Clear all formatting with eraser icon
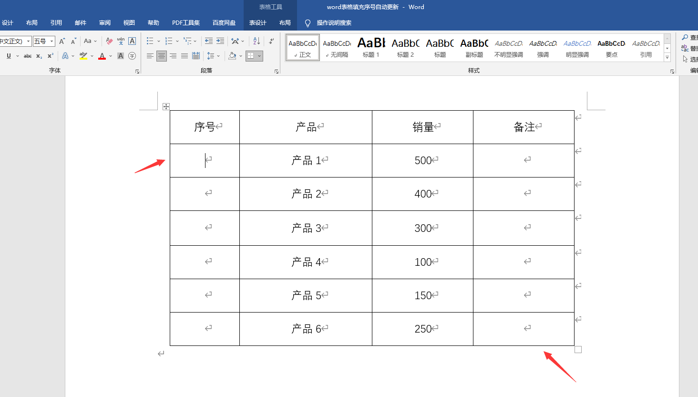Screen dimensions: 698x397 click(109, 41)
